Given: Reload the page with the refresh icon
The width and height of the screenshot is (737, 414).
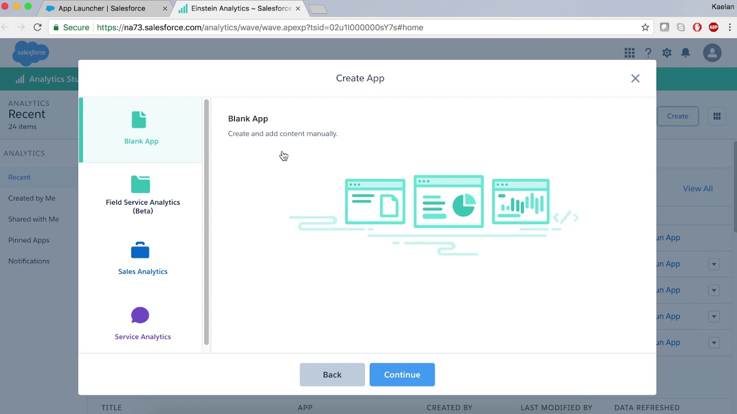Looking at the screenshot, I should (37, 27).
